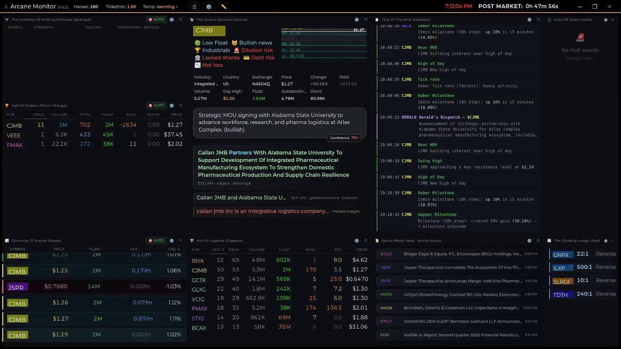Select GCTK in Hall Of Legends

click(199, 280)
